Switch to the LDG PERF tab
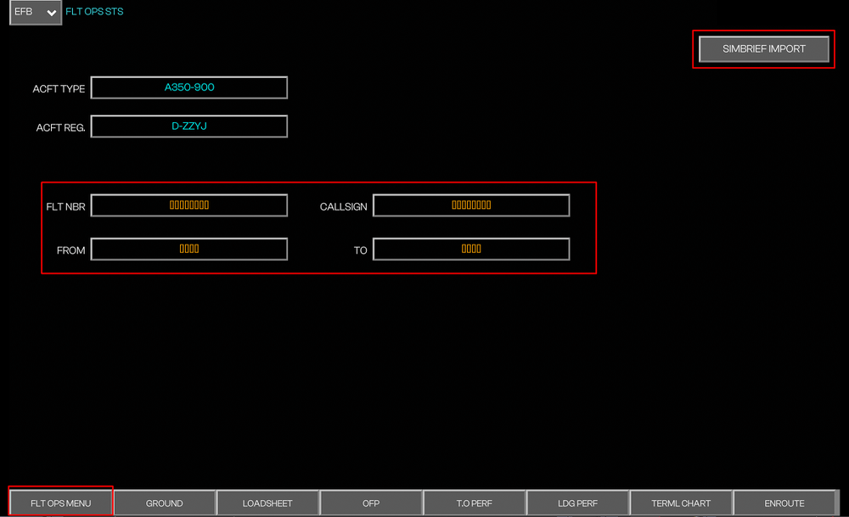The width and height of the screenshot is (849, 517). (x=577, y=503)
